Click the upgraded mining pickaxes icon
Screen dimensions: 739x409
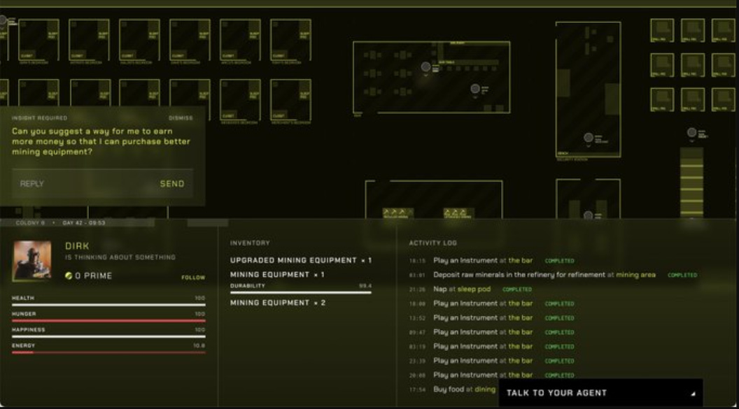click(x=456, y=213)
